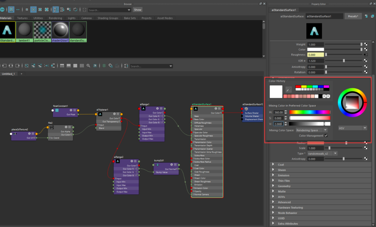Click map button next to Weight slider

(366, 44)
